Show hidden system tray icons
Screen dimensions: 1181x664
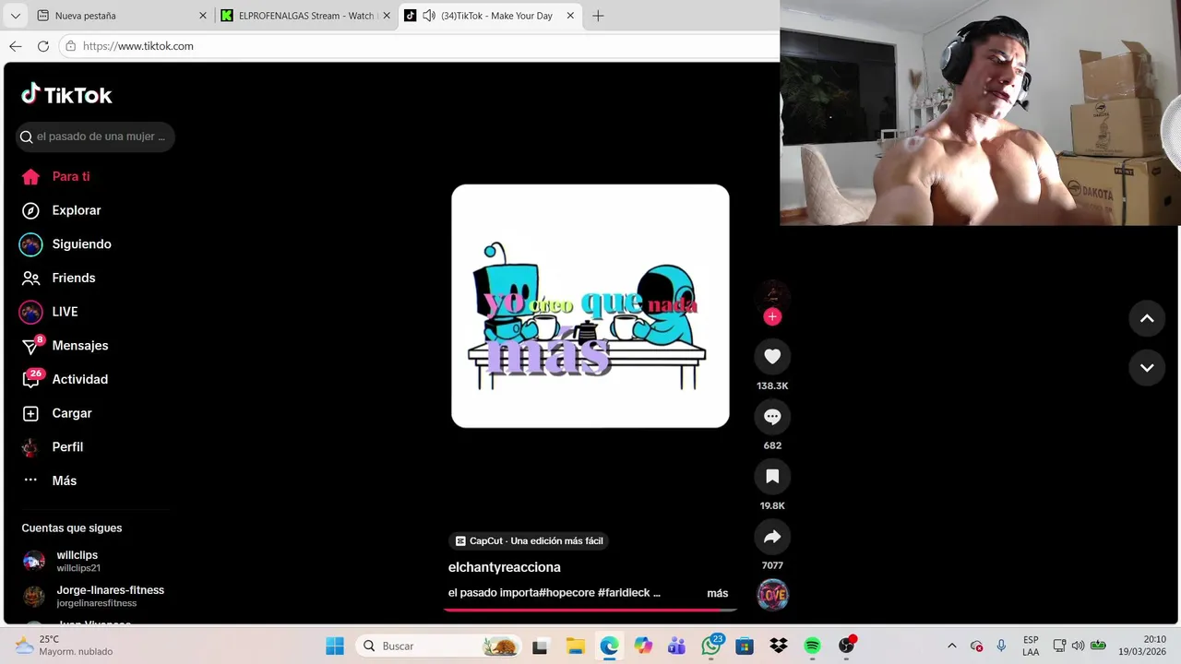pos(951,646)
